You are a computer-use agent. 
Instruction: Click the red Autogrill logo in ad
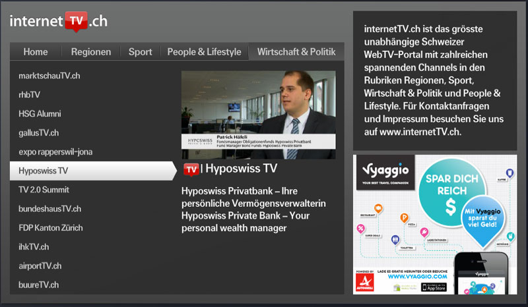click(x=365, y=283)
